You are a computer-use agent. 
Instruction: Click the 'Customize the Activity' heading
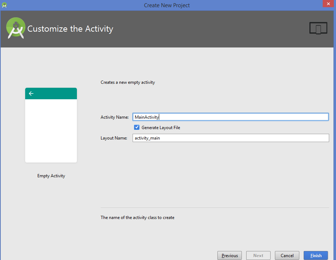pyautogui.click(x=70, y=29)
